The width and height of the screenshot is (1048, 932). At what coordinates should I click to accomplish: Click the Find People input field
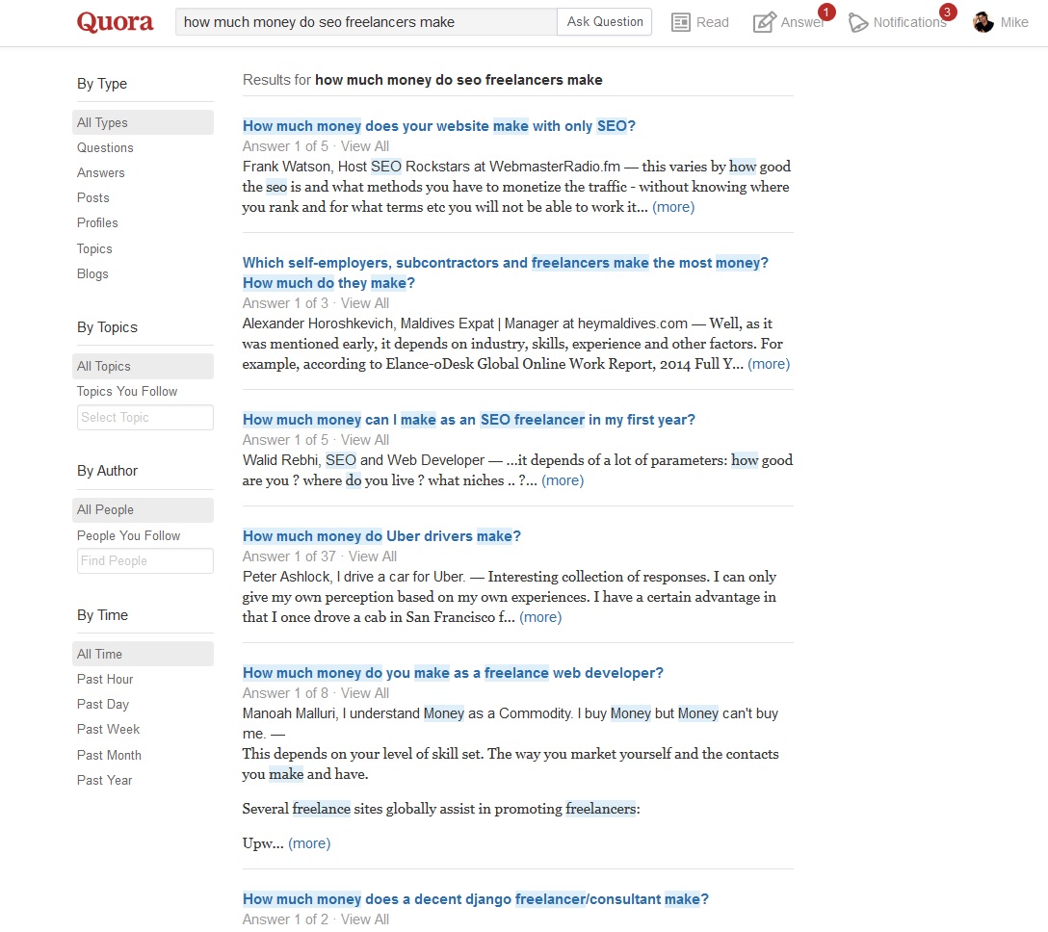tap(145, 561)
